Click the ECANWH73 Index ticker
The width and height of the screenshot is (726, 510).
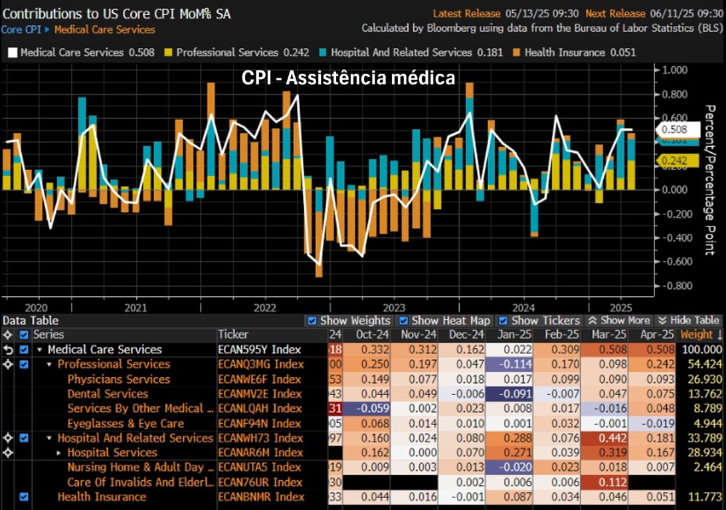click(260, 438)
